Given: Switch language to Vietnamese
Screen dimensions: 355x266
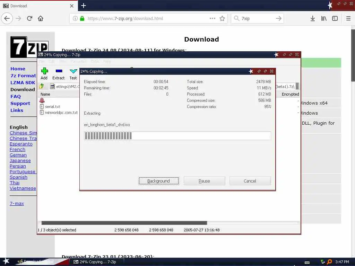Looking at the screenshot, I should [x=23, y=188].
